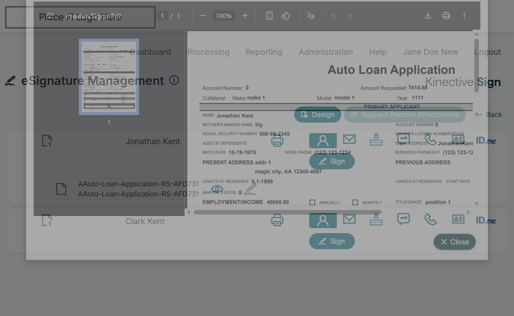
Task: Toggle the PDF viewer sidebar menu icon
Action: coord(50,16)
